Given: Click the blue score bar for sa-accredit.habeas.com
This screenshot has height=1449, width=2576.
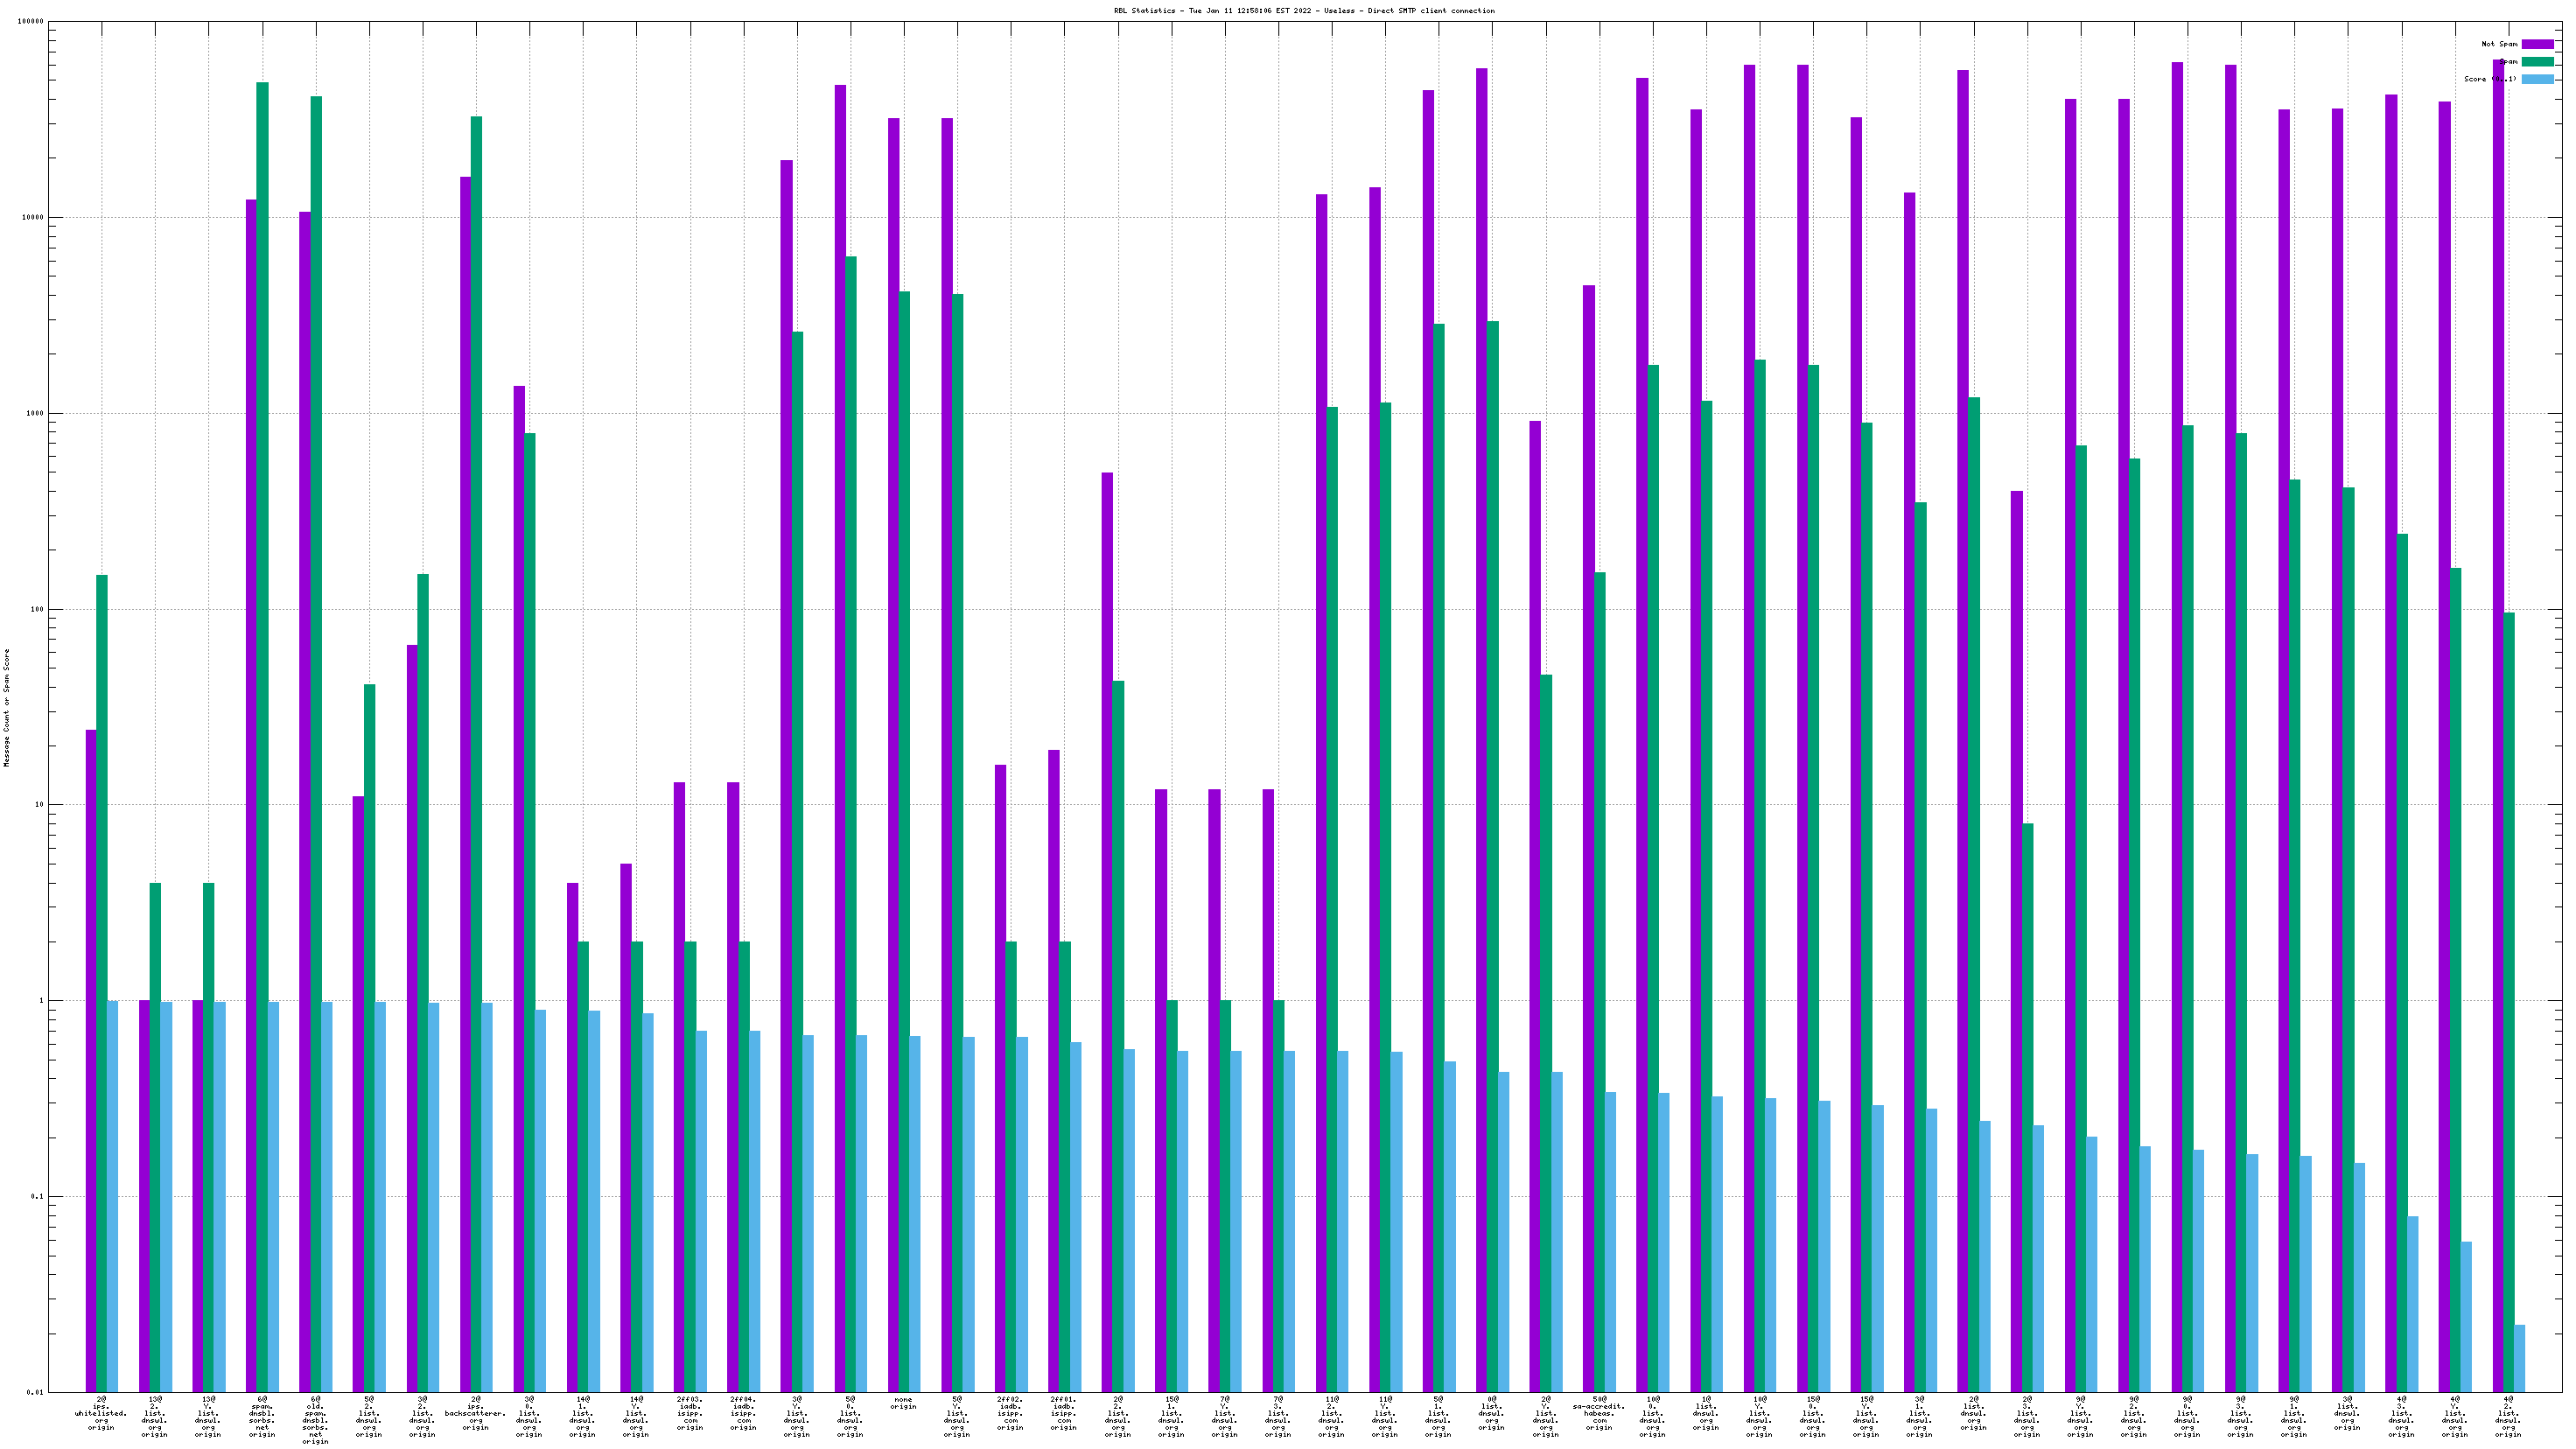Looking at the screenshot, I should pos(1610,1240).
